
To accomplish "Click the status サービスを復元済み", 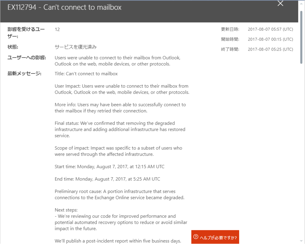I will coord(76,47).
